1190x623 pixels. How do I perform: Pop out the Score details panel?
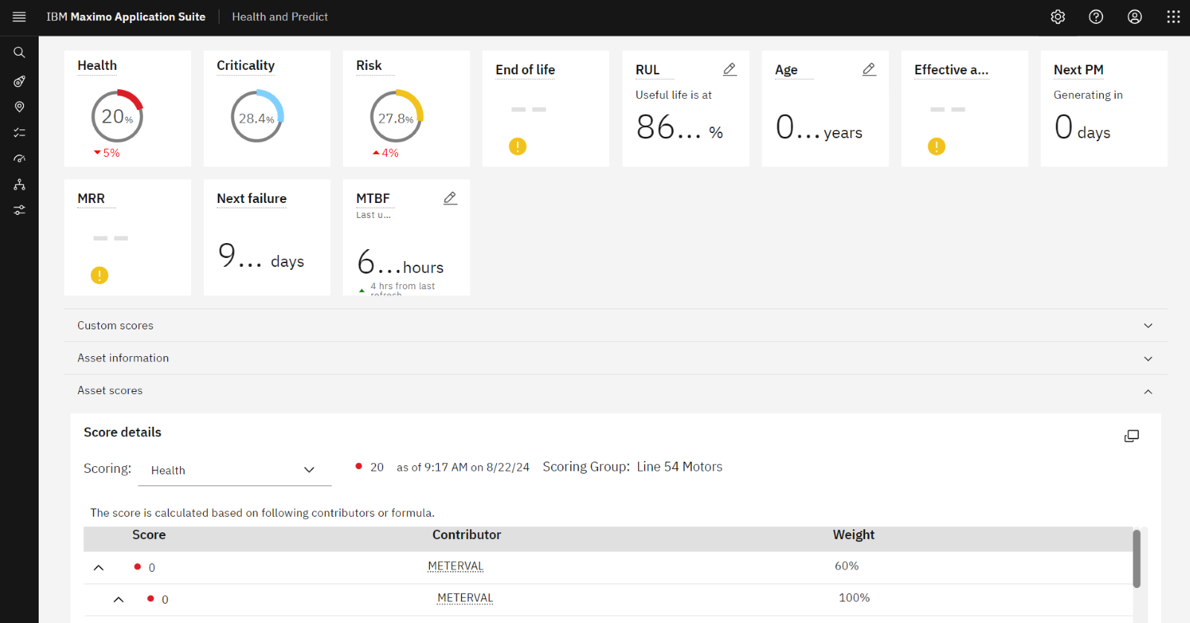1131,436
